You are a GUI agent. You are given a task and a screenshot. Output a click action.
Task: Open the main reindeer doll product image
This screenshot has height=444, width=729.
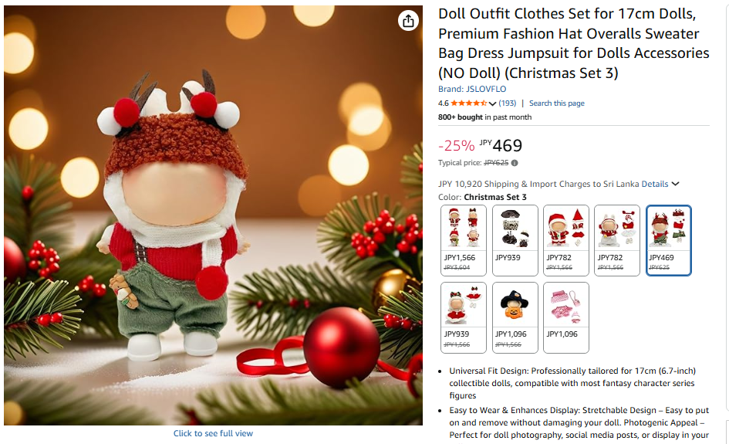[214, 215]
